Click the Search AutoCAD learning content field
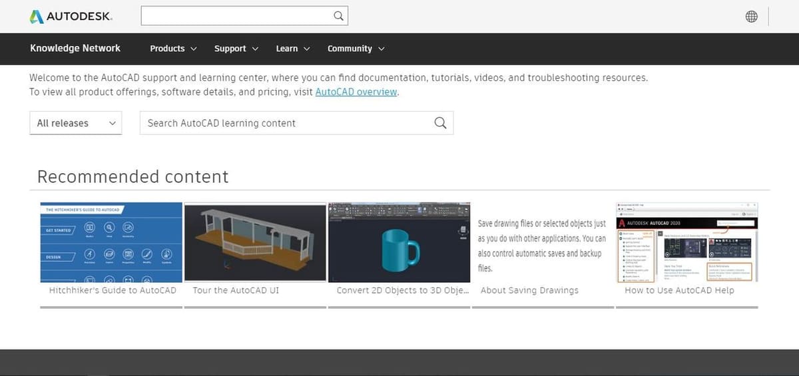The height and width of the screenshot is (376, 799). click(x=296, y=123)
